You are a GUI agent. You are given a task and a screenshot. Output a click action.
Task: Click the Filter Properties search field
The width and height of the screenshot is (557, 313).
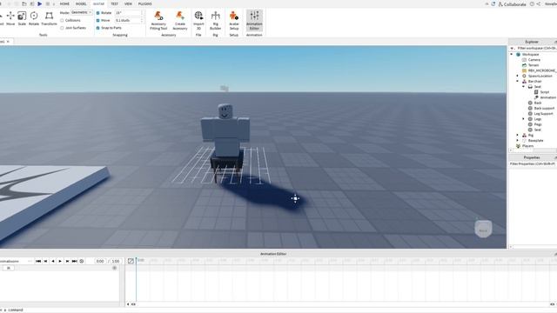[x=533, y=164]
